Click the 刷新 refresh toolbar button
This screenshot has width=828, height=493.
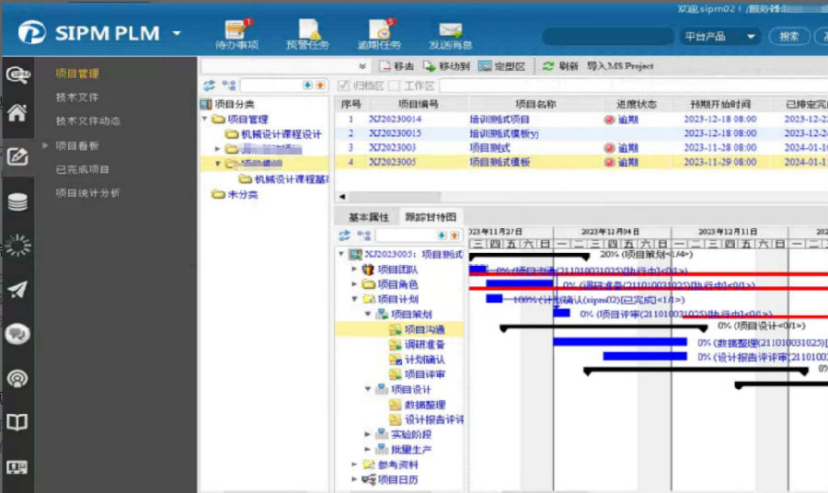point(559,66)
